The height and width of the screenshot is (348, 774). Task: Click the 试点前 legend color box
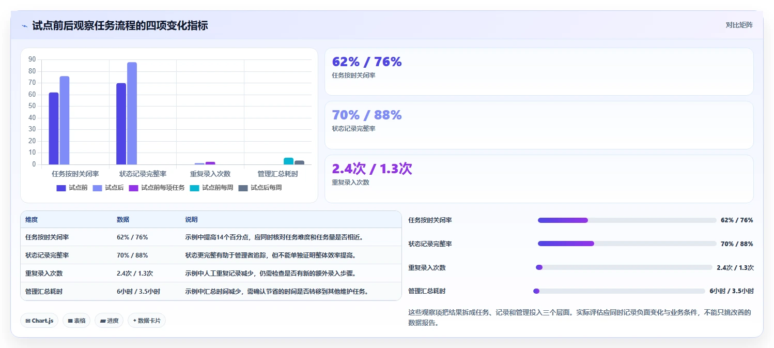click(x=61, y=188)
